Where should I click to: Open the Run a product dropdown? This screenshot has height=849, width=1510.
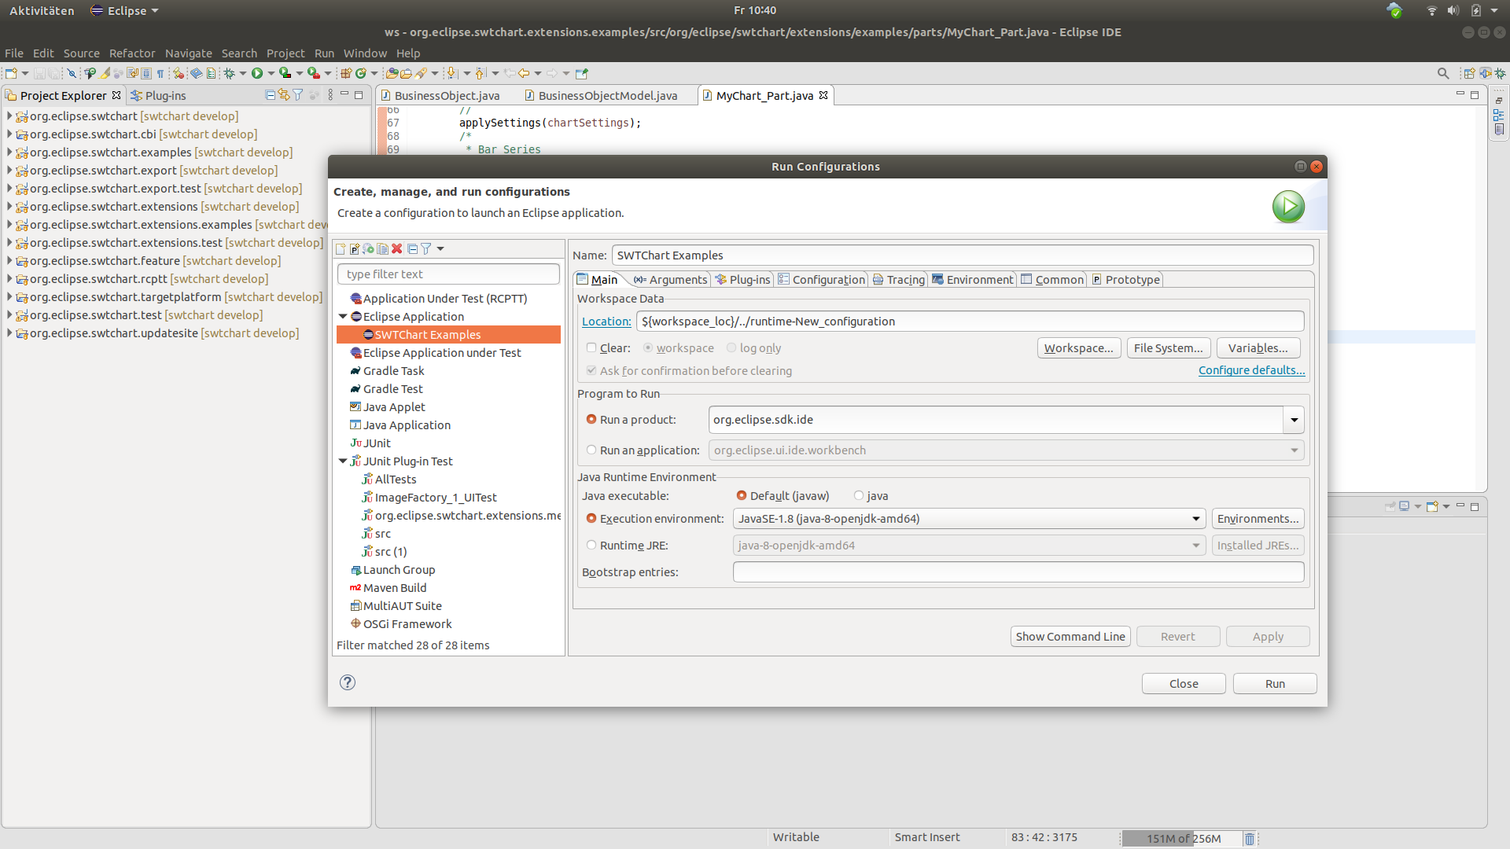tap(1294, 420)
